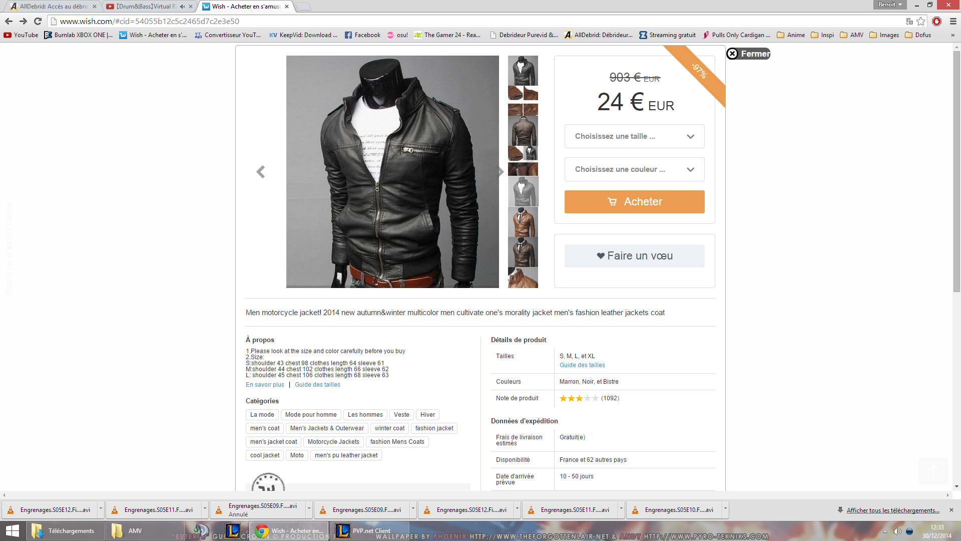Mute the Drum&Bass tab audio icon

point(182,7)
